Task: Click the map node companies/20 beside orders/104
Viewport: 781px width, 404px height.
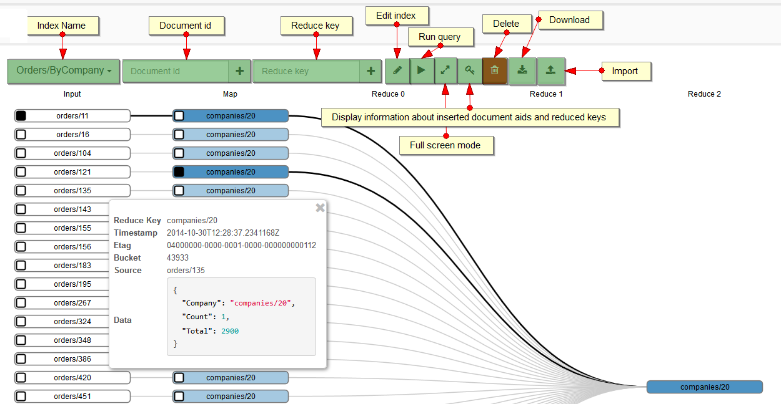Action: pyautogui.click(x=231, y=153)
